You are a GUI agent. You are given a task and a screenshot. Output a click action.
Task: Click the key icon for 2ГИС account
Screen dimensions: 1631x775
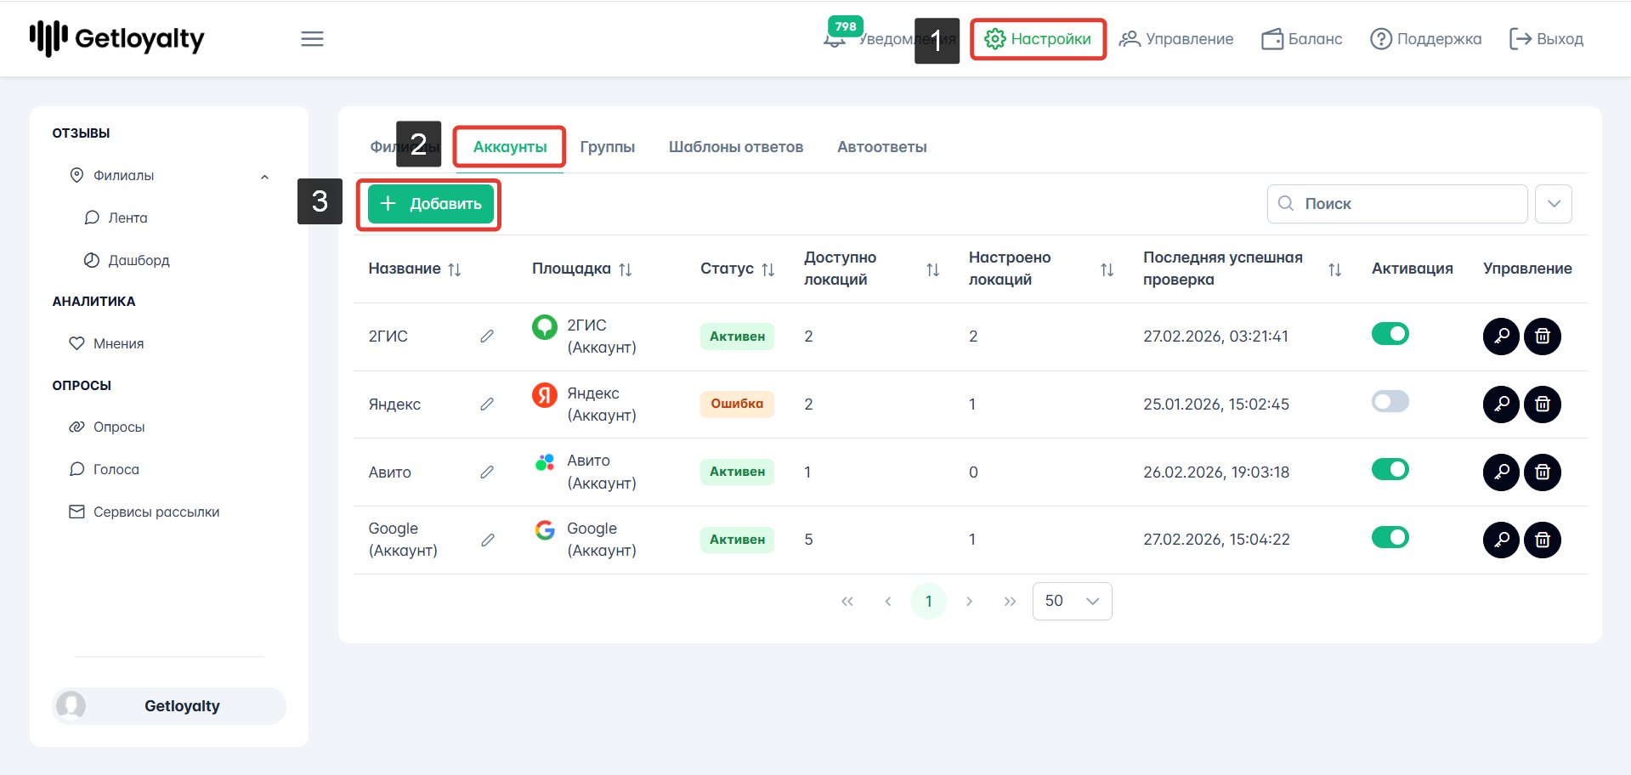coord(1501,337)
